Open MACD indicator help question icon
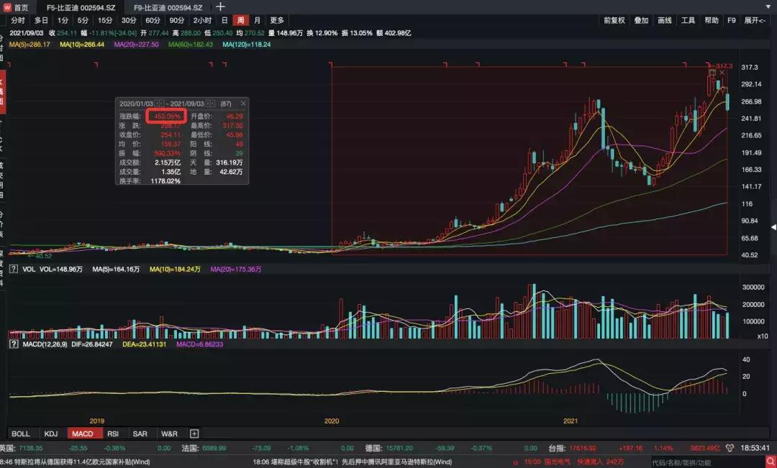Viewport: 777px width, 468px height. [x=14, y=344]
